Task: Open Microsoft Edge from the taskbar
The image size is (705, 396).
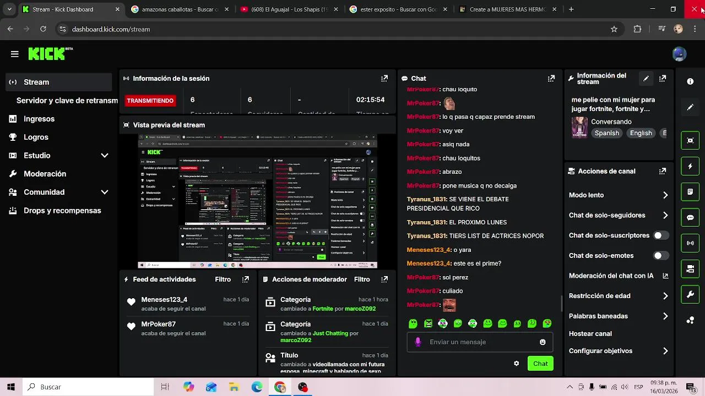Action: pos(257,387)
